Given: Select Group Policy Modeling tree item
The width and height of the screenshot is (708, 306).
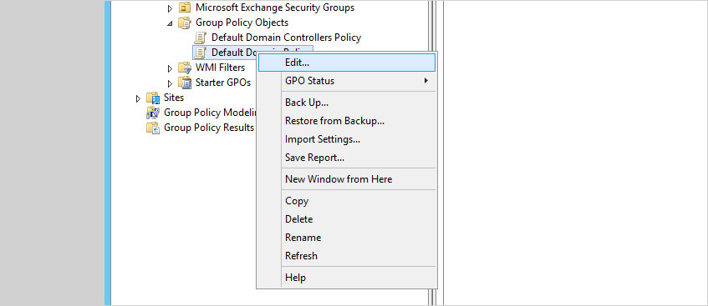Looking at the screenshot, I should click(x=210, y=113).
